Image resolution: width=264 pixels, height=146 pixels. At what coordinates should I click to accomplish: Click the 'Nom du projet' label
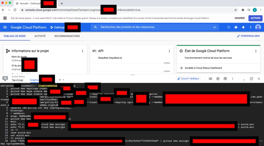coord(19,57)
